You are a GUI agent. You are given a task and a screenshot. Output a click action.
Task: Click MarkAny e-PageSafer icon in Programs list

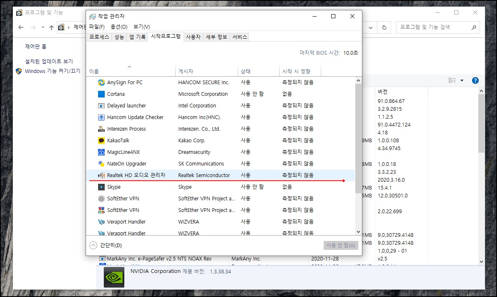102,259
